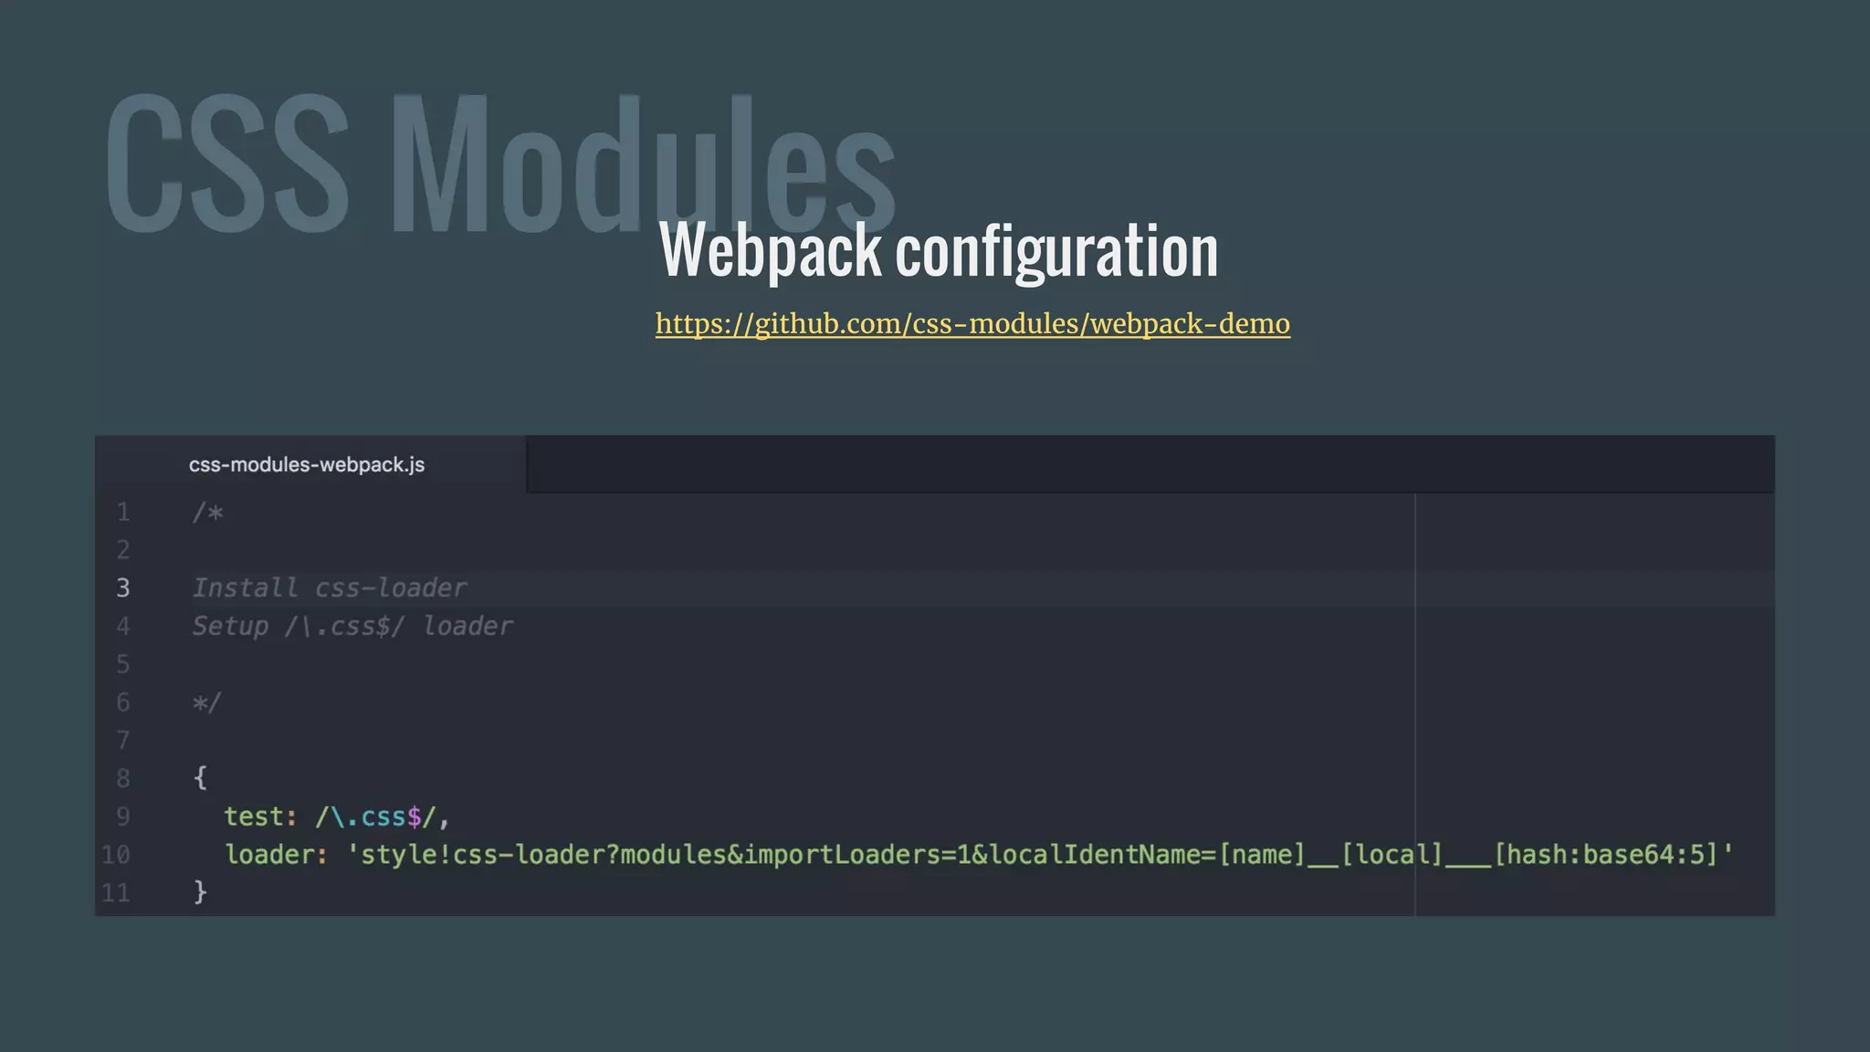Screen dimensions: 1870x1052
Task: Click line number 11 in gutter
Action: [x=116, y=892]
